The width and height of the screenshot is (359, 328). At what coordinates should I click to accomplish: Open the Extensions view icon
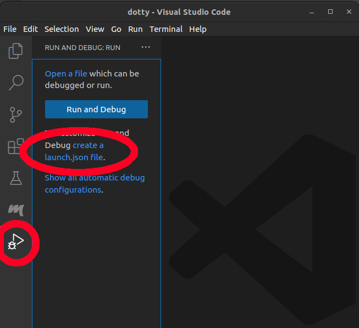click(x=15, y=146)
